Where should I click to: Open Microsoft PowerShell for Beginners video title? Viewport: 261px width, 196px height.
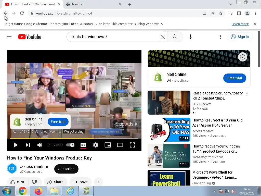tap(214, 175)
